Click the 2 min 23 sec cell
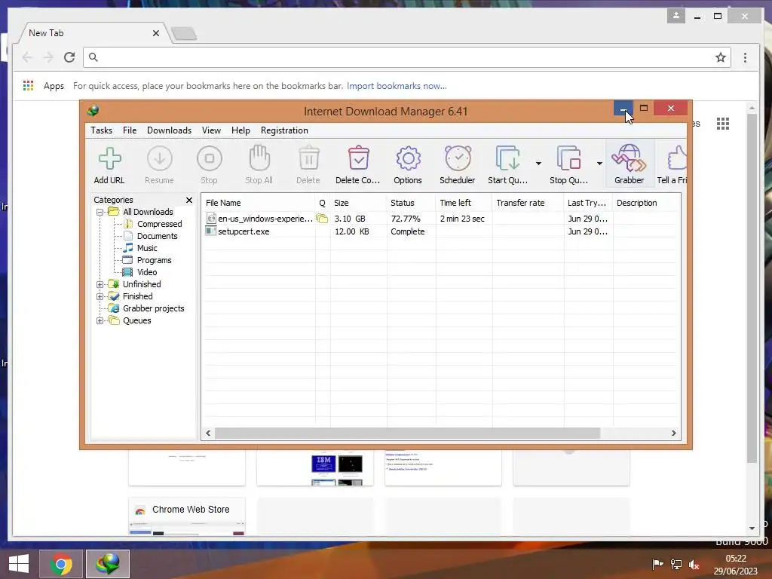This screenshot has width=772, height=579. [462, 219]
